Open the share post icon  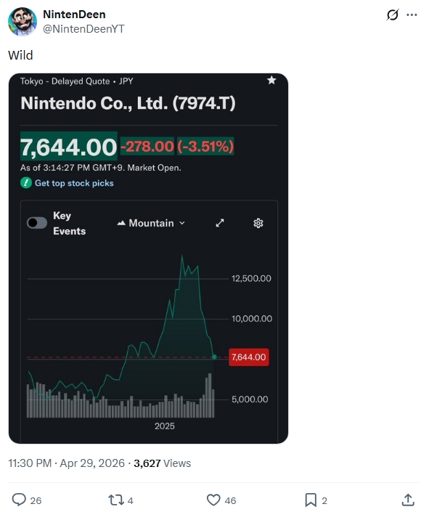click(x=408, y=500)
